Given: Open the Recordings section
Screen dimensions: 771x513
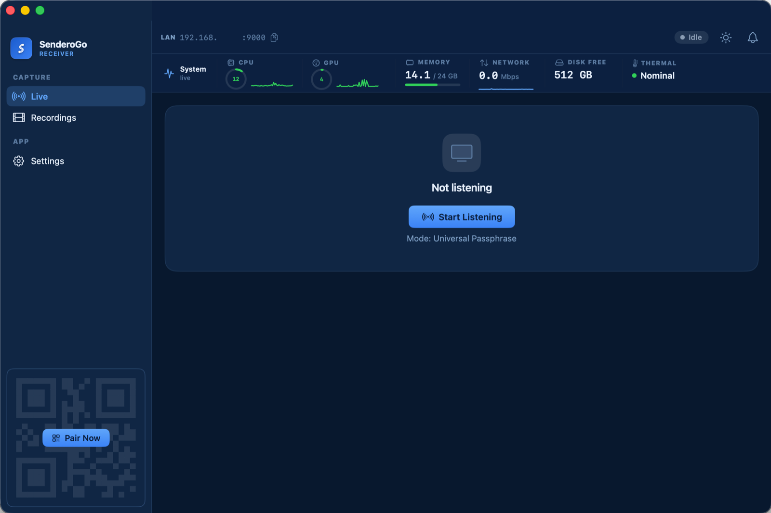Looking at the screenshot, I should click(76, 117).
